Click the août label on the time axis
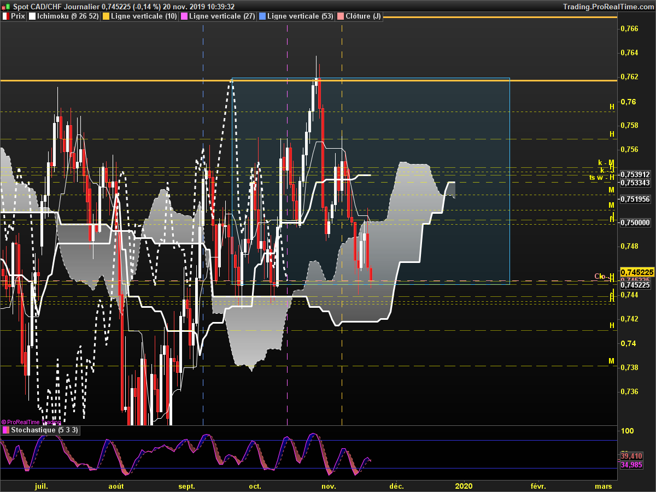This screenshot has height=492, width=656. click(x=116, y=485)
